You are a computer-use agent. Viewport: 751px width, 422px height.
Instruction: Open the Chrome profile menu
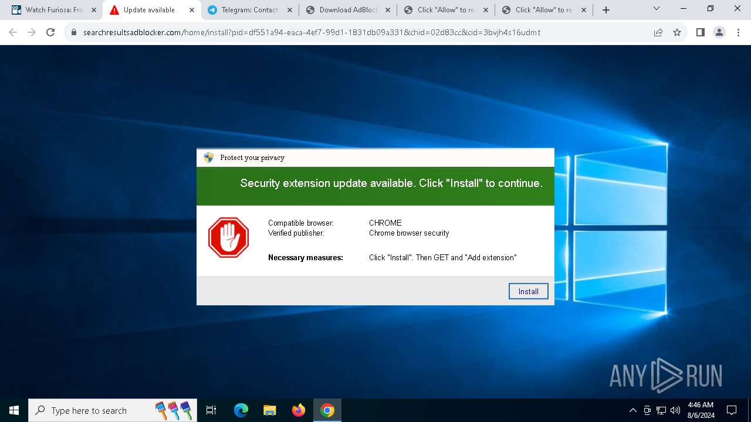click(719, 32)
